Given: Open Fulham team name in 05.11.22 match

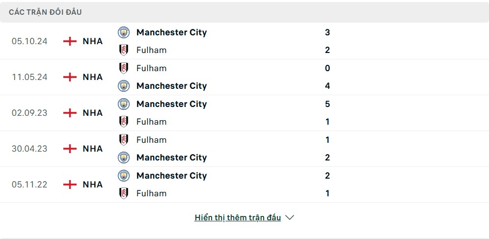Looking at the screenshot, I should tap(152, 193).
